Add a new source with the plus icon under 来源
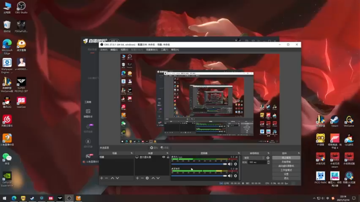360x202 pixels. pos(137,178)
